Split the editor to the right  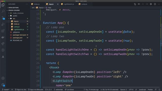coord(155,4)
